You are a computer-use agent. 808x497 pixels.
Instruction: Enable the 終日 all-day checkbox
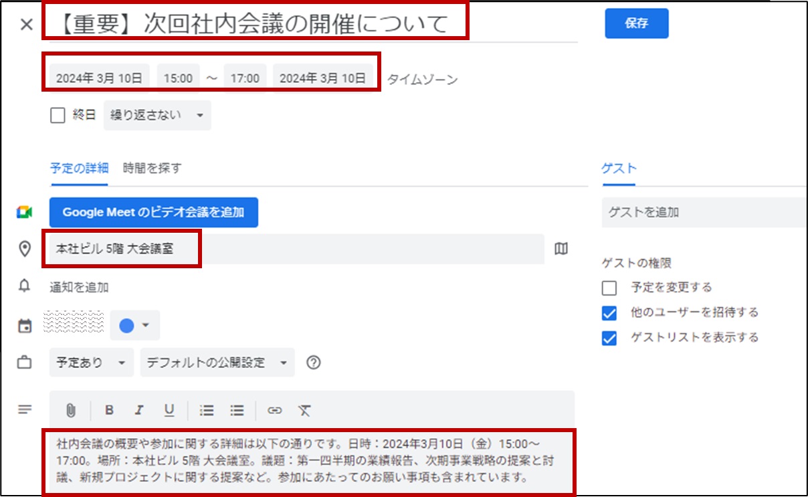tap(58, 115)
